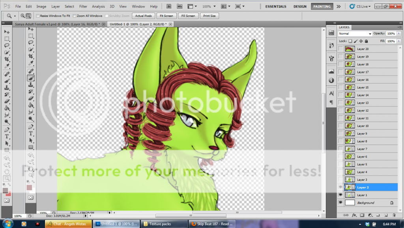Click foreground color swatch in leftmost tools panel
404x228 pixels.
[6, 190]
